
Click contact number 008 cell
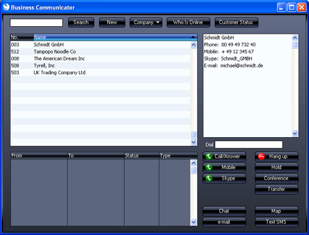(15, 59)
